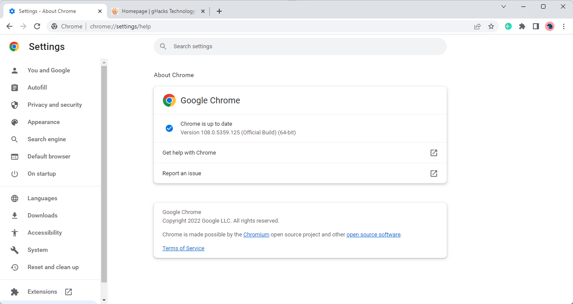Image resolution: width=573 pixels, height=304 pixels.
Task: Click the person icon beside You and Google
Action: click(15, 70)
